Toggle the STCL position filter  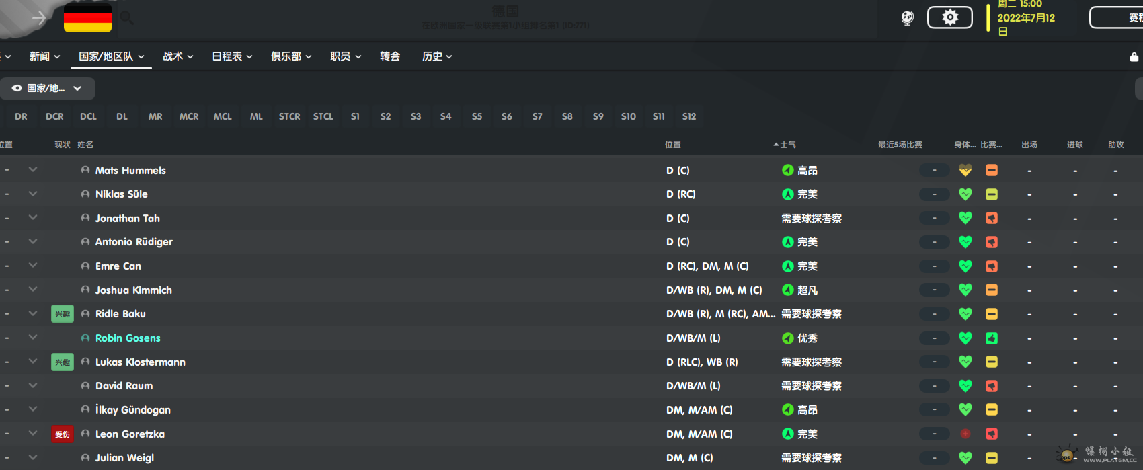[x=323, y=116]
